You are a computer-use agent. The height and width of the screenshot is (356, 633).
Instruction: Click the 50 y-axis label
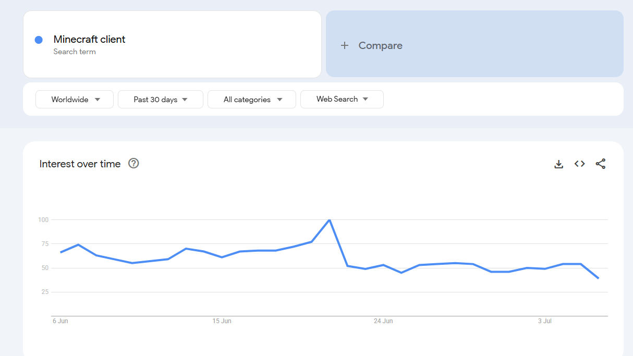45,268
